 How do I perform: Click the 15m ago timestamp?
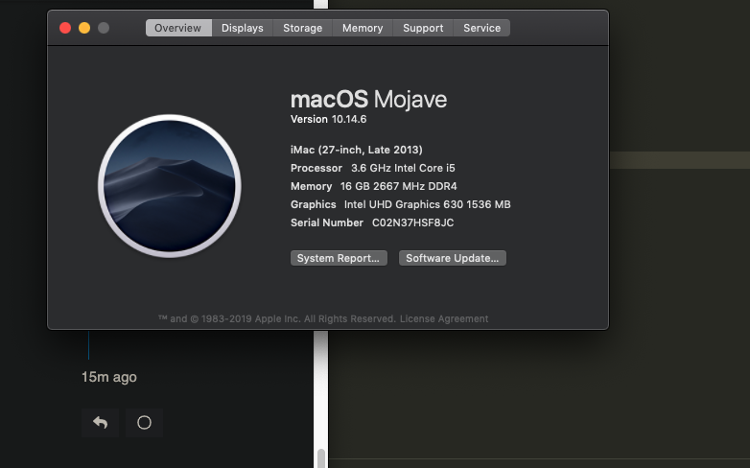[109, 377]
